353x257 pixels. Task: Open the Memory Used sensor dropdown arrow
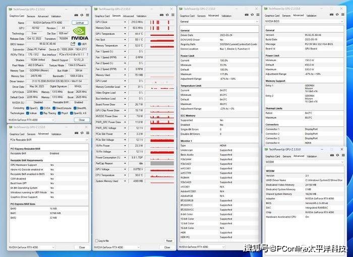click(125, 75)
